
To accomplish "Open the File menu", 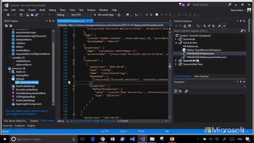I will coord(6,10).
